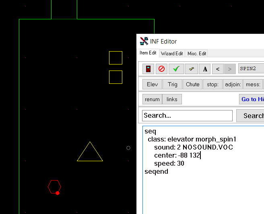
Task: Open the Misc. Edit tab
Action: pyautogui.click(x=197, y=54)
